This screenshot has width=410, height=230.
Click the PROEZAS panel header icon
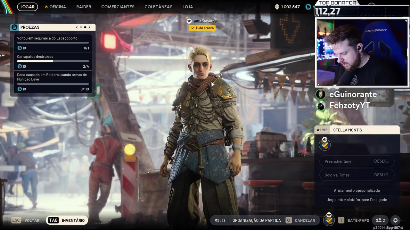click(14, 27)
